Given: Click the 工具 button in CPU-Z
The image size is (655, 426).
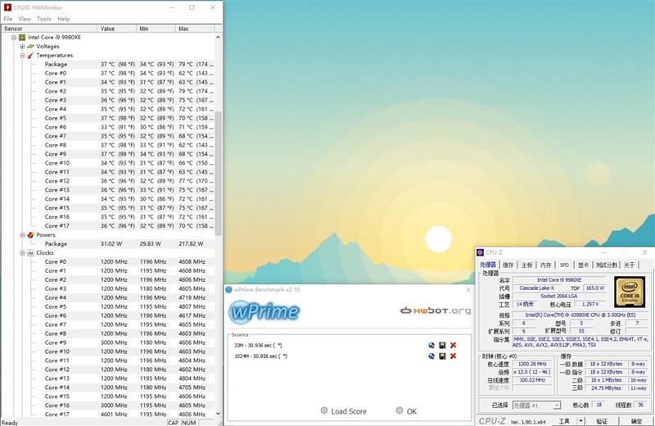Looking at the screenshot, I should (x=564, y=421).
